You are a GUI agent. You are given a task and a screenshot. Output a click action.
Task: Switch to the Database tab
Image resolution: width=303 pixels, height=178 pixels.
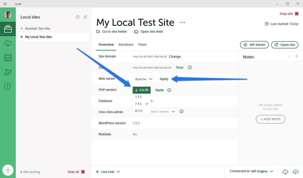click(126, 45)
